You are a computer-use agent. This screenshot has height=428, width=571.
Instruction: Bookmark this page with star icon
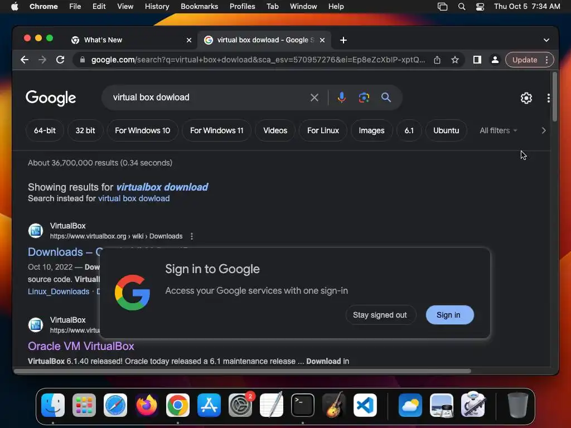click(455, 60)
